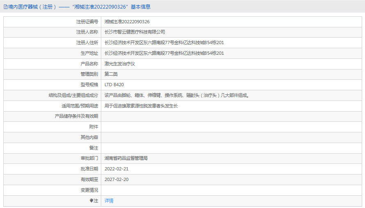Click approving department 湖南省药品监督管理局
The width and height of the screenshot is (365, 208).
coord(126,158)
